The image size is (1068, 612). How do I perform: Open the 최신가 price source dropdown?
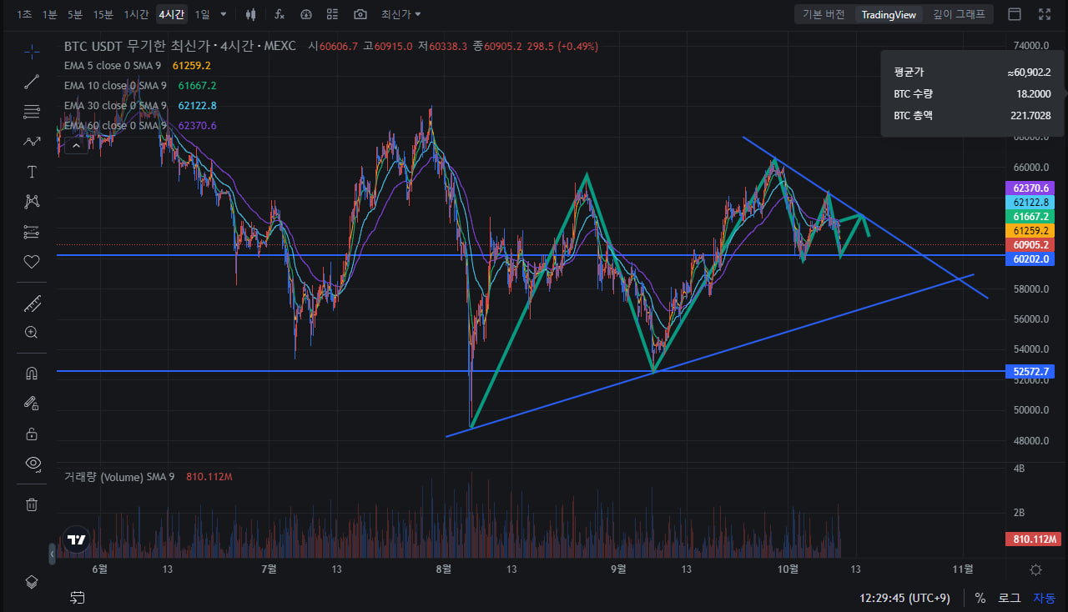[x=401, y=14]
